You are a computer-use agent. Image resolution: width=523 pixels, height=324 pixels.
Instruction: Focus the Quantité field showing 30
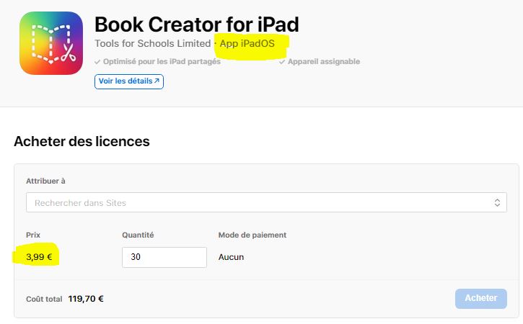164,257
